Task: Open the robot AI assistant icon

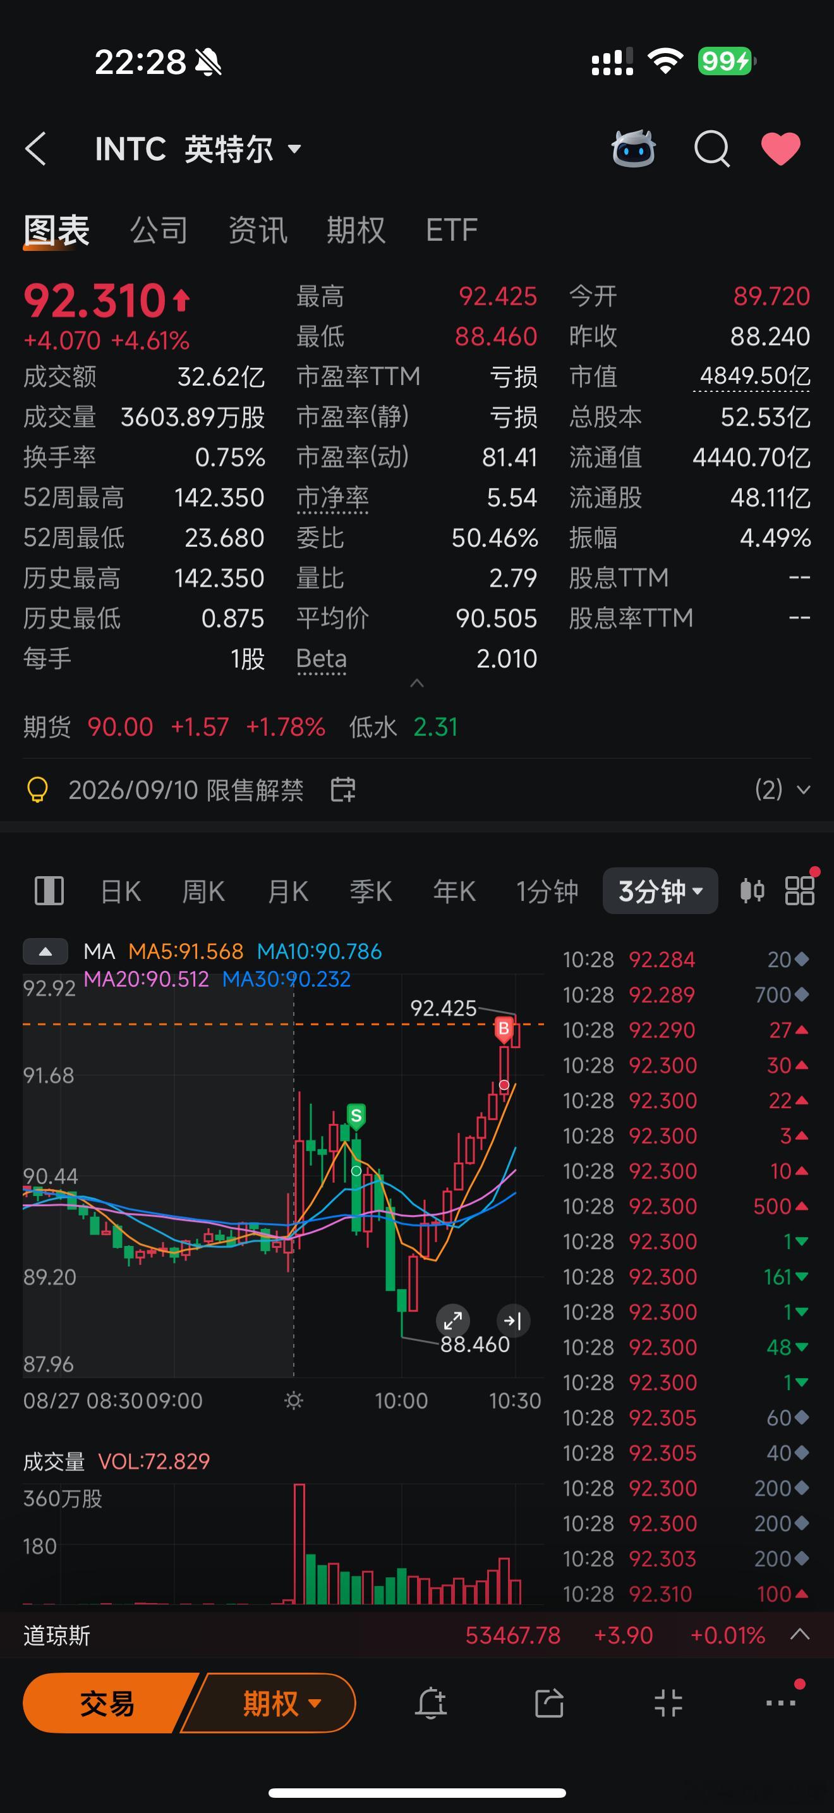Action: tap(634, 149)
